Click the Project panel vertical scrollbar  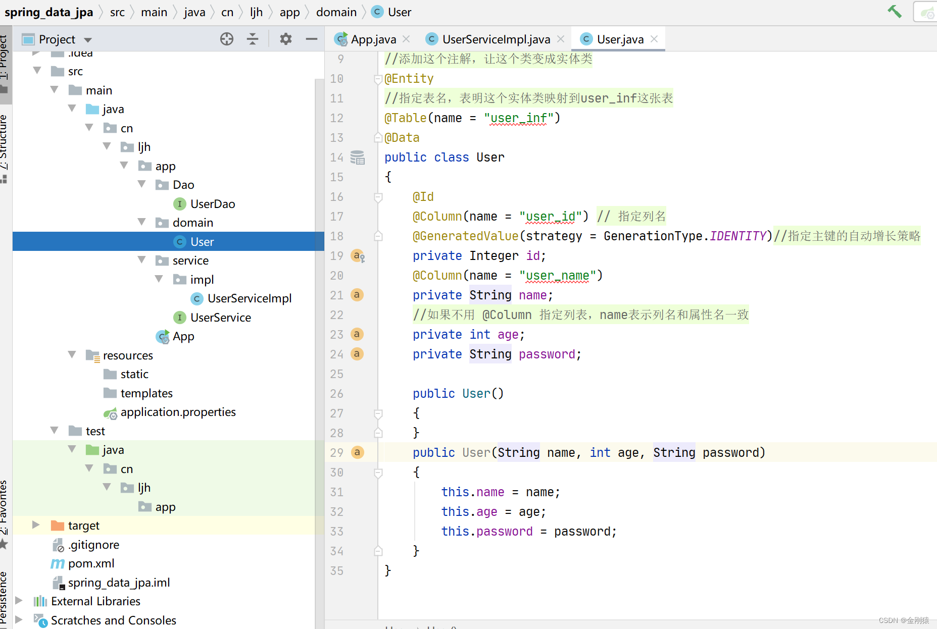pyautogui.click(x=319, y=353)
